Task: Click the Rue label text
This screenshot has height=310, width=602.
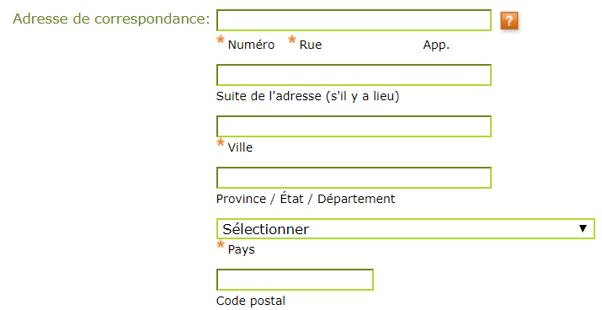Action: (x=311, y=45)
